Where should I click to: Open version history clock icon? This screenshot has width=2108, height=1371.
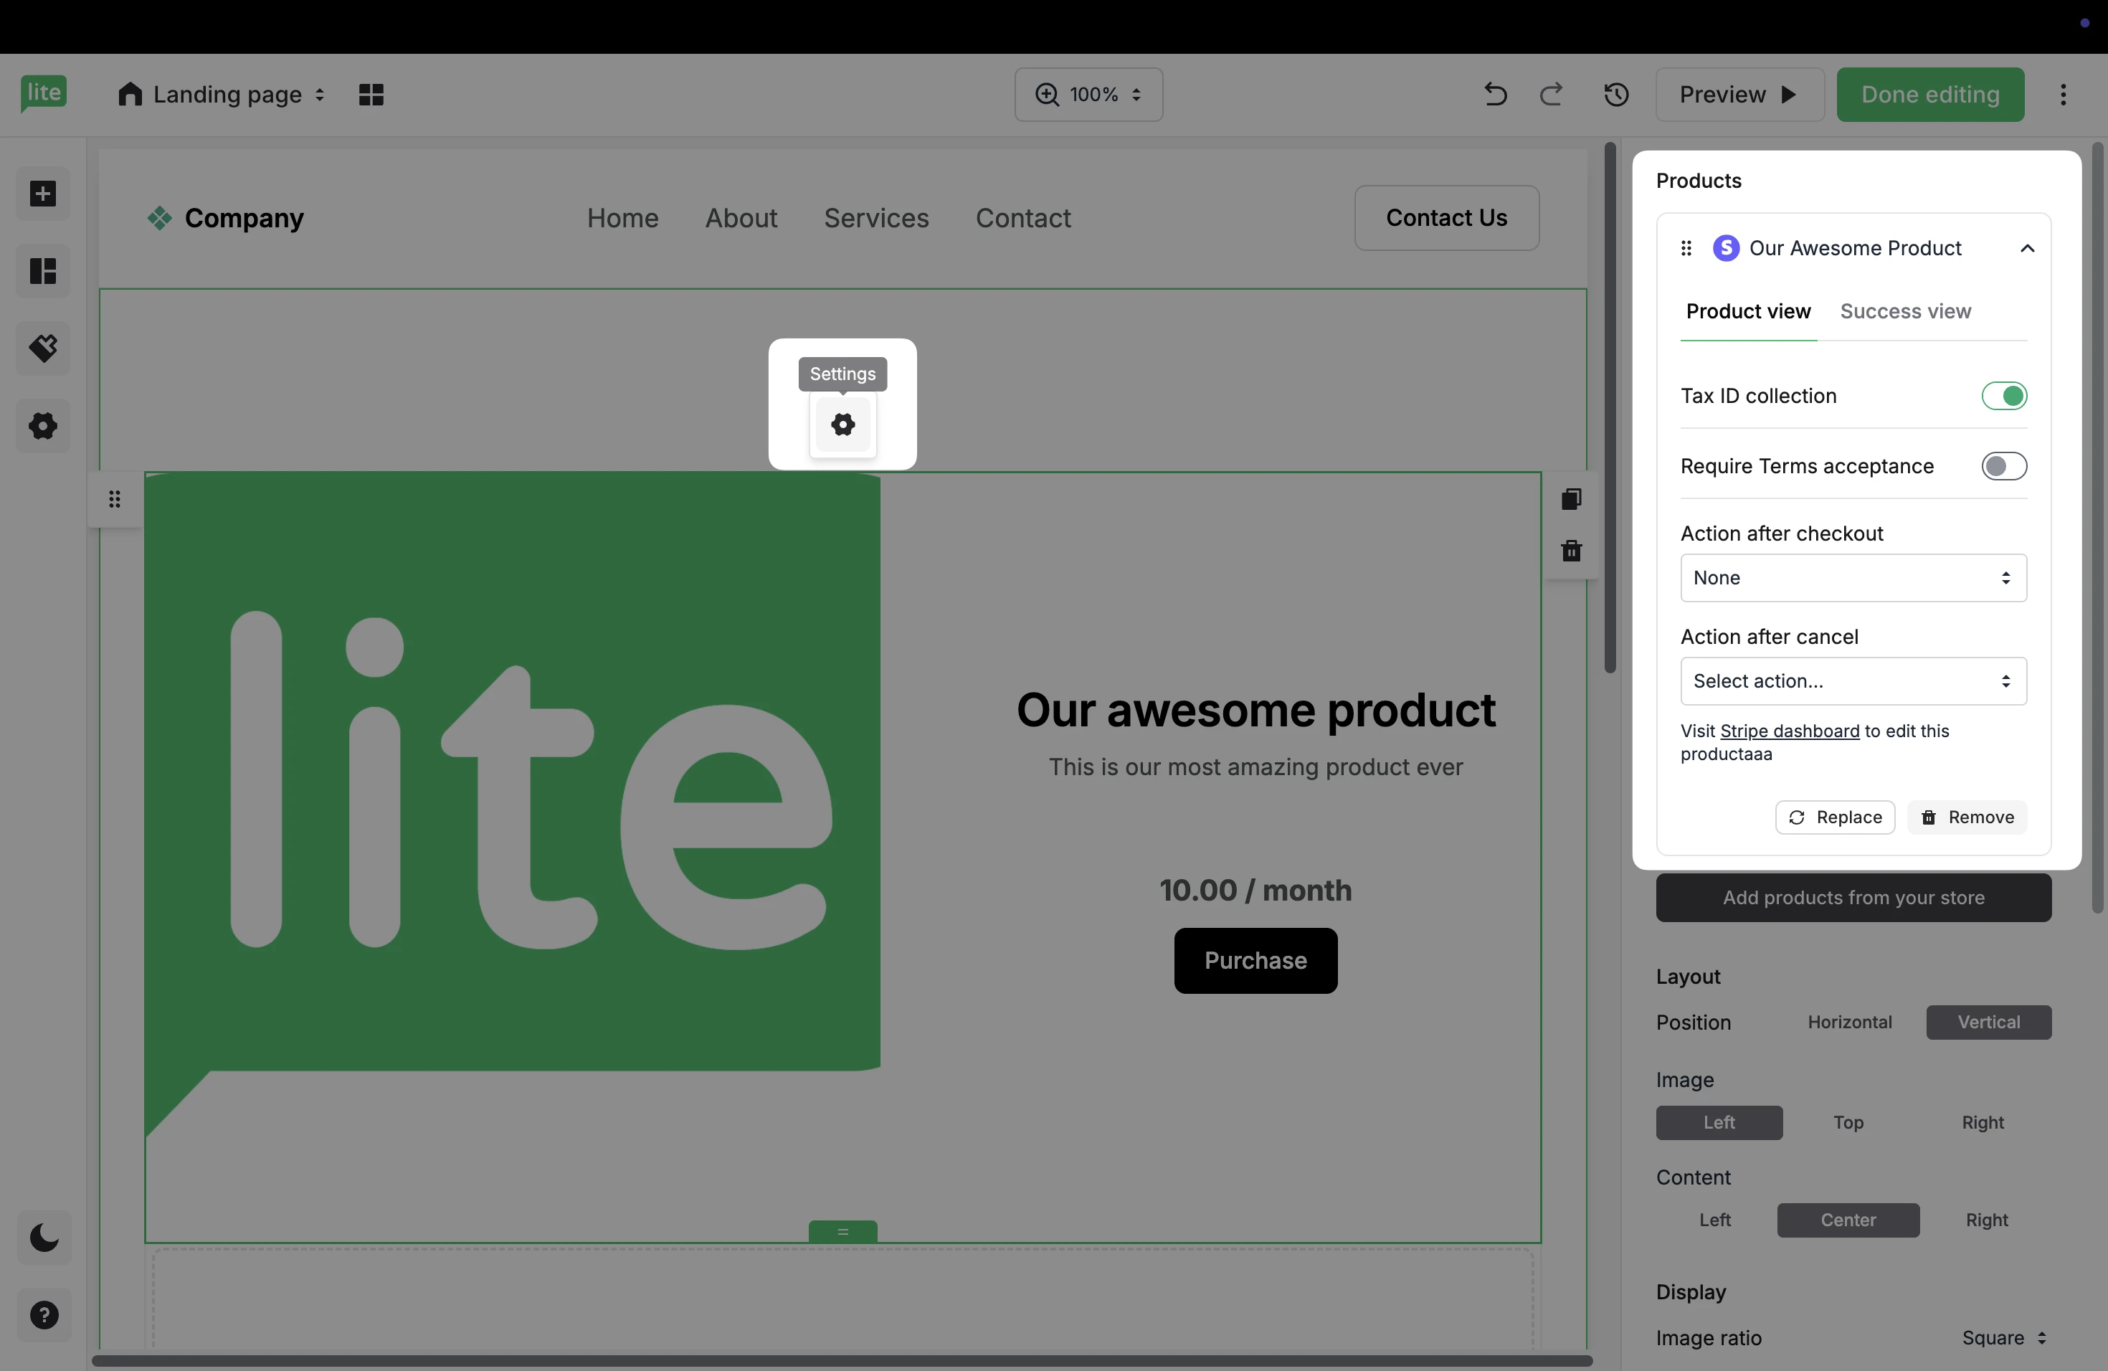[x=1616, y=95]
